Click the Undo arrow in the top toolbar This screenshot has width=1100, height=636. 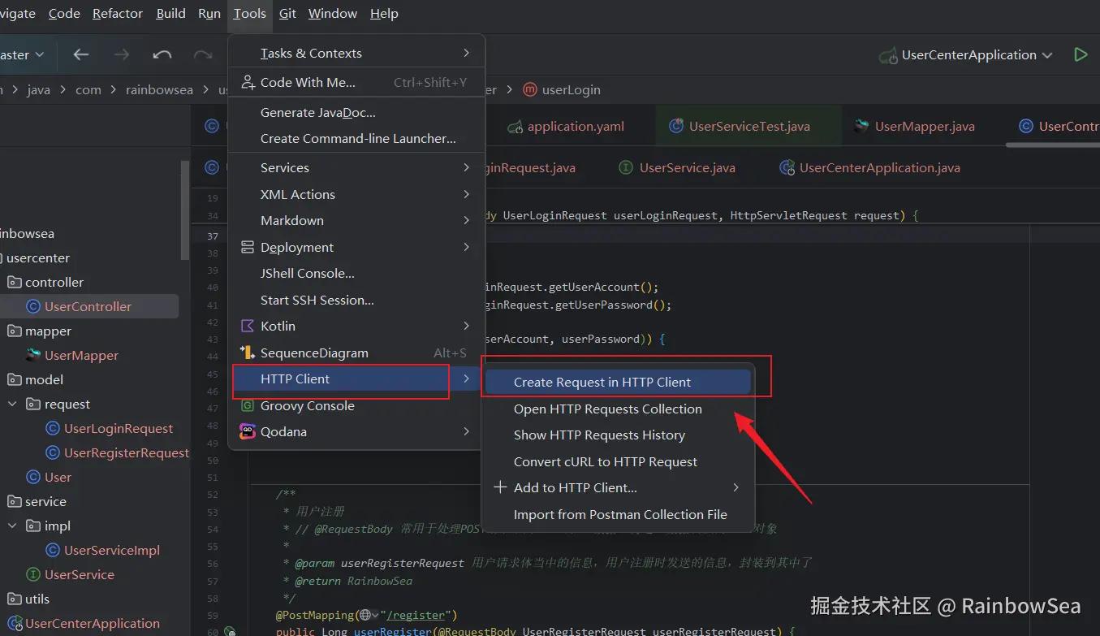click(162, 54)
